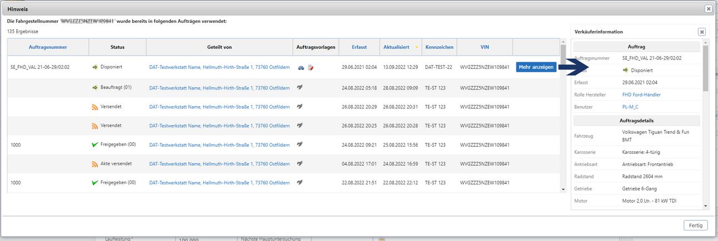This screenshot has width=718, height=241.
Task: Click template icon in the Beauftragt (01) row
Action: [300, 88]
